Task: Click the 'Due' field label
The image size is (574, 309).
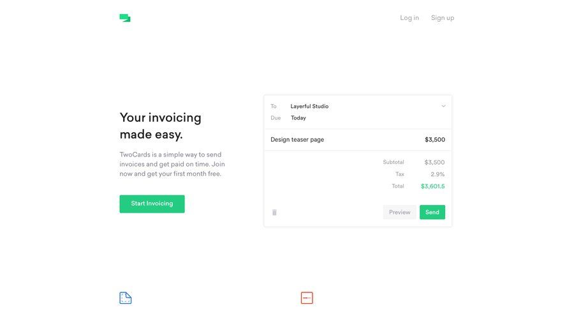Action: point(276,118)
